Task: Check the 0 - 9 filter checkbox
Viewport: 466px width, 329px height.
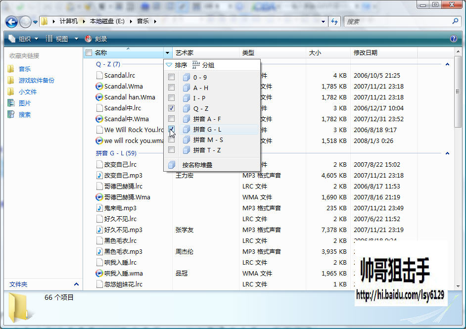Action: 172,77
